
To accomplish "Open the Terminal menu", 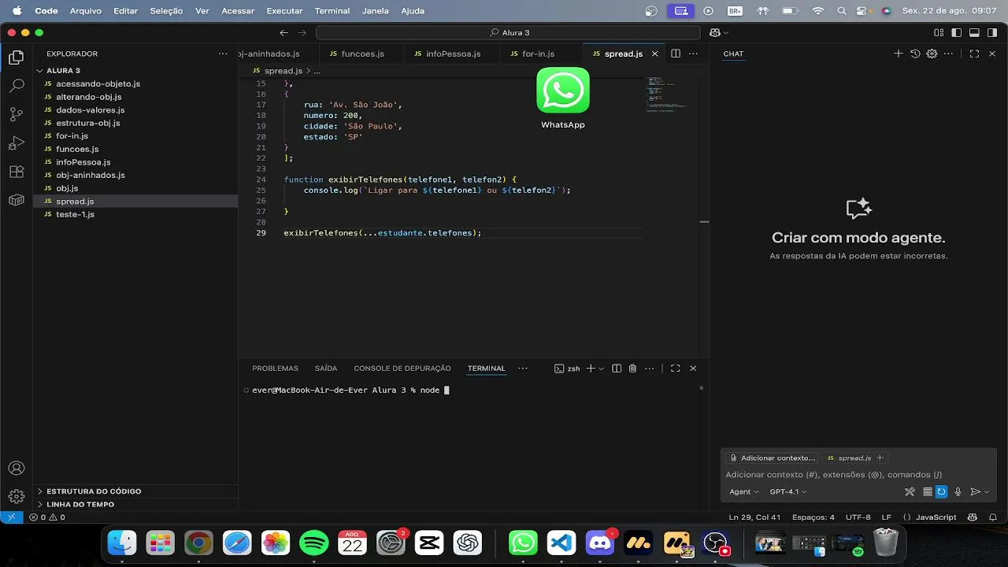I will pyautogui.click(x=332, y=11).
